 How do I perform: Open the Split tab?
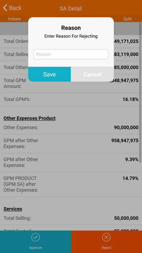tap(128, 19)
